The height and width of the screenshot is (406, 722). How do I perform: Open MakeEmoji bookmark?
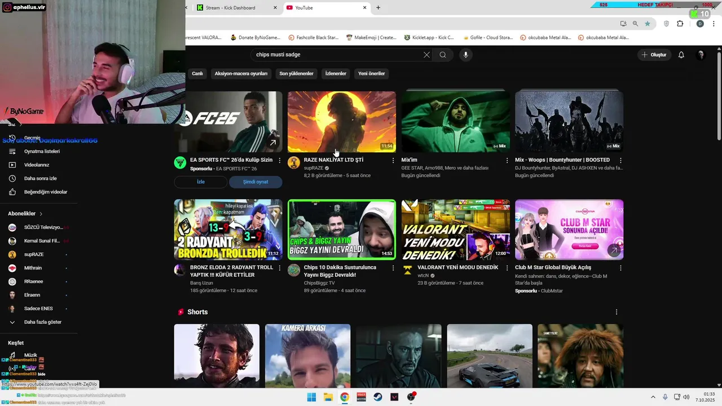371,37
